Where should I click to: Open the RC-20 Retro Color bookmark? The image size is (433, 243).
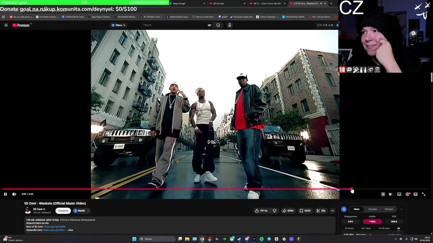tap(151, 17)
